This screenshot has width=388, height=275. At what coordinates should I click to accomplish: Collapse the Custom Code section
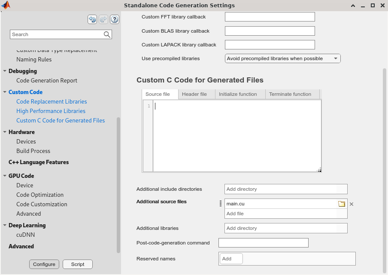coord(5,92)
